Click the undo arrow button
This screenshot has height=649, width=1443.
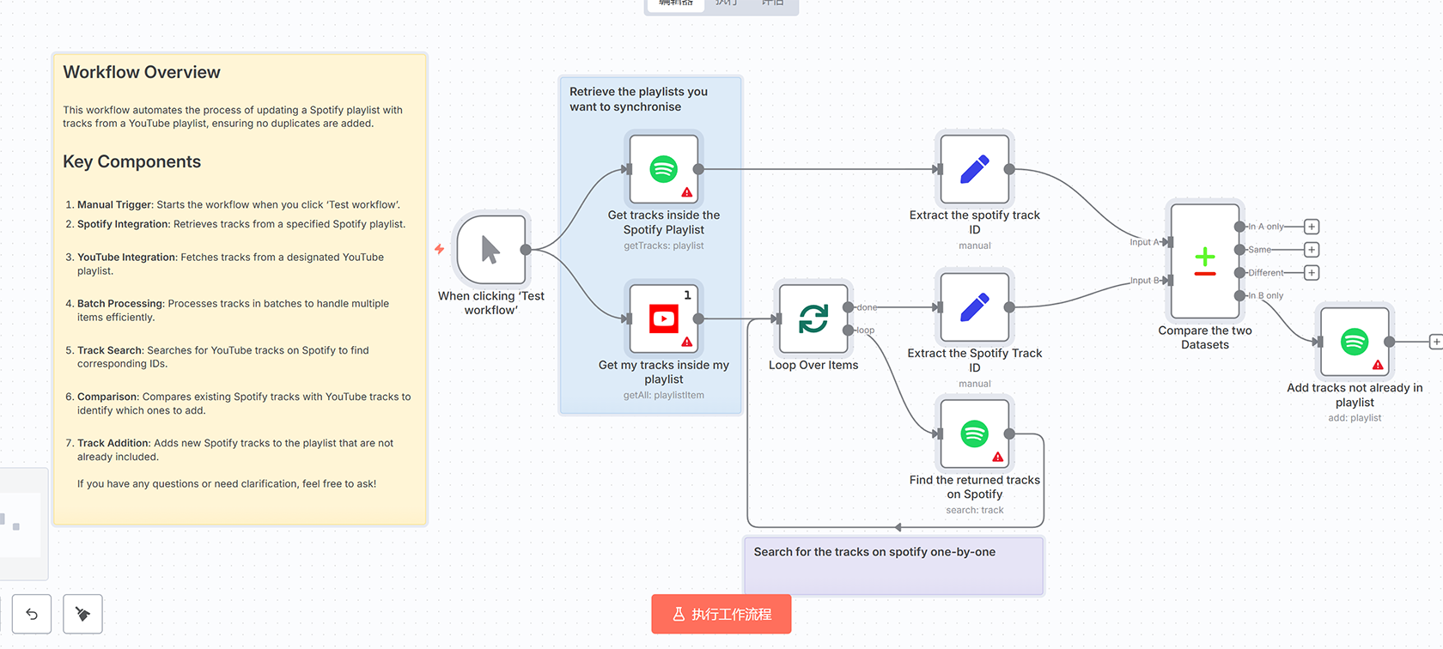pos(32,614)
